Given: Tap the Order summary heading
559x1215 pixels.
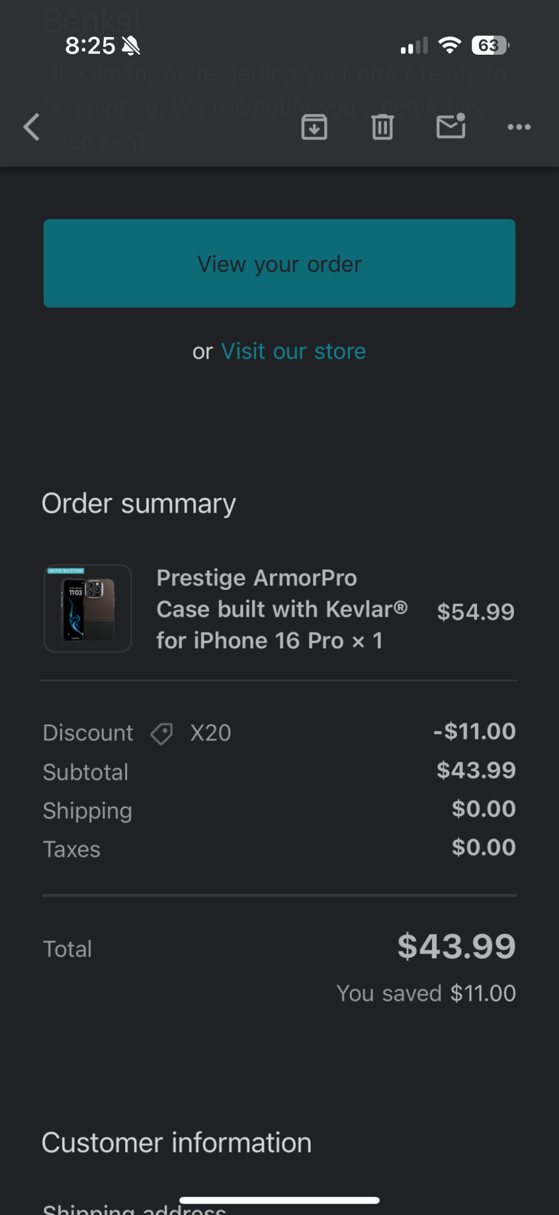Looking at the screenshot, I should pyautogui.click(x=139, y=504).
